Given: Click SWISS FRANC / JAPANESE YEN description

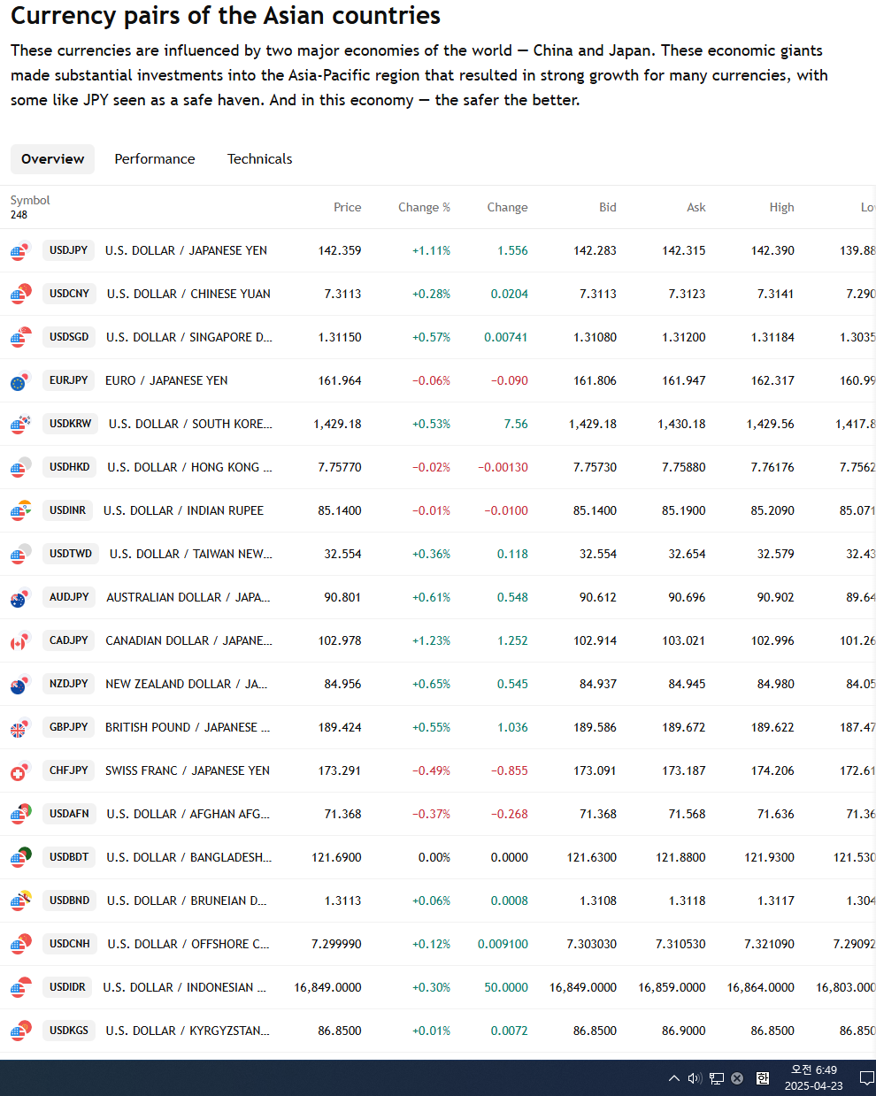Looking at the screenshot, I should (x=188, y=770).
